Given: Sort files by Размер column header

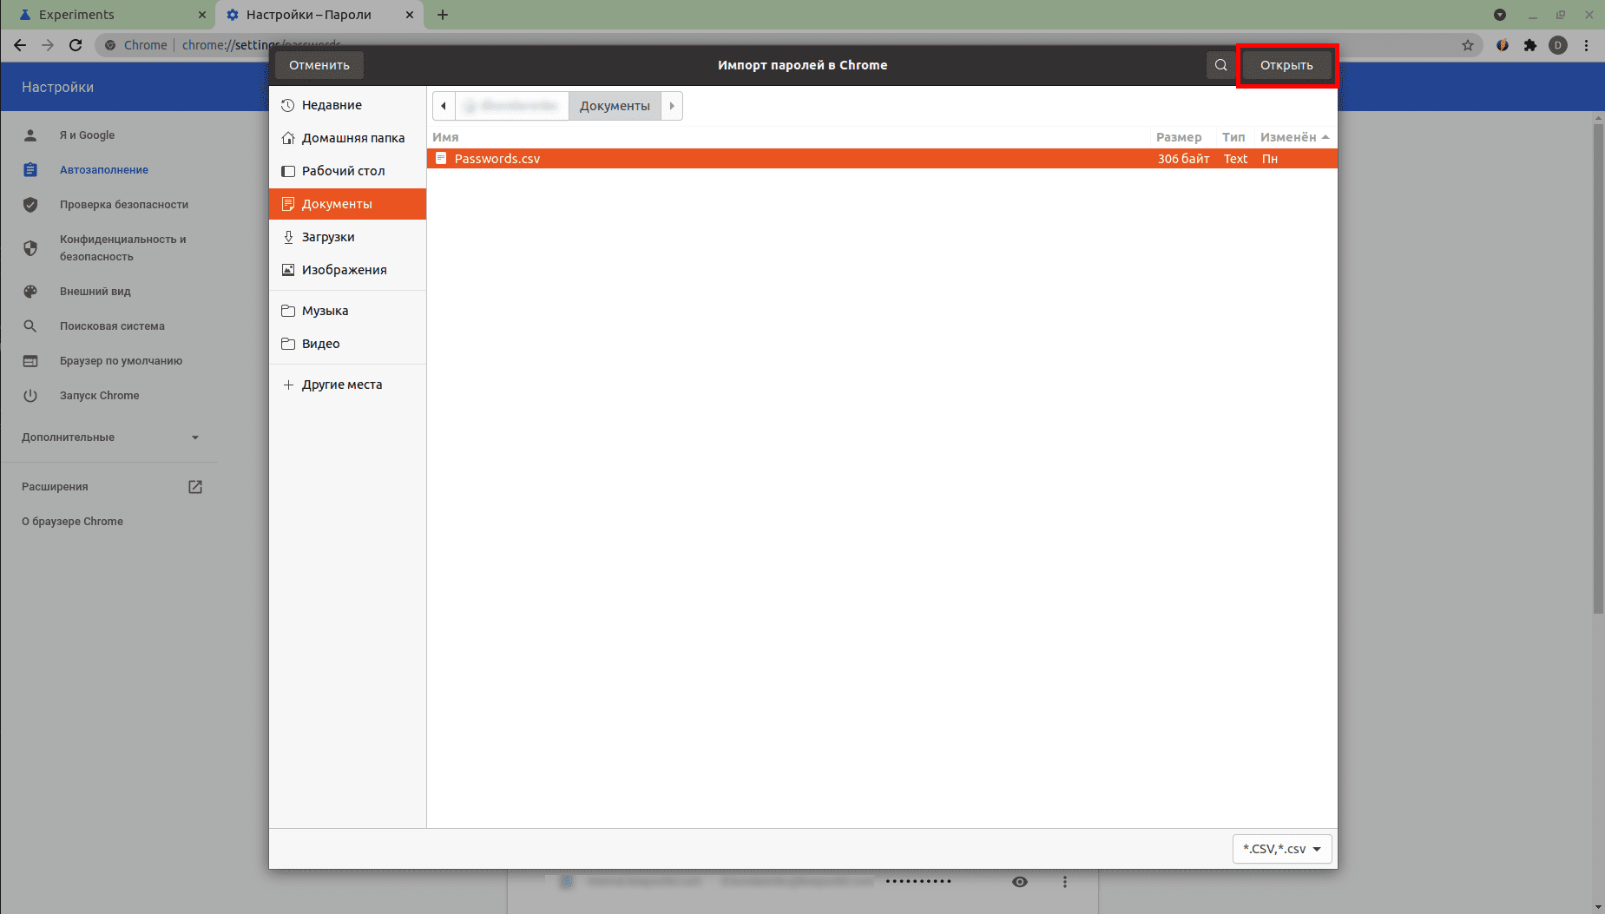Looking at the screenshot, I should (1178, 137).
